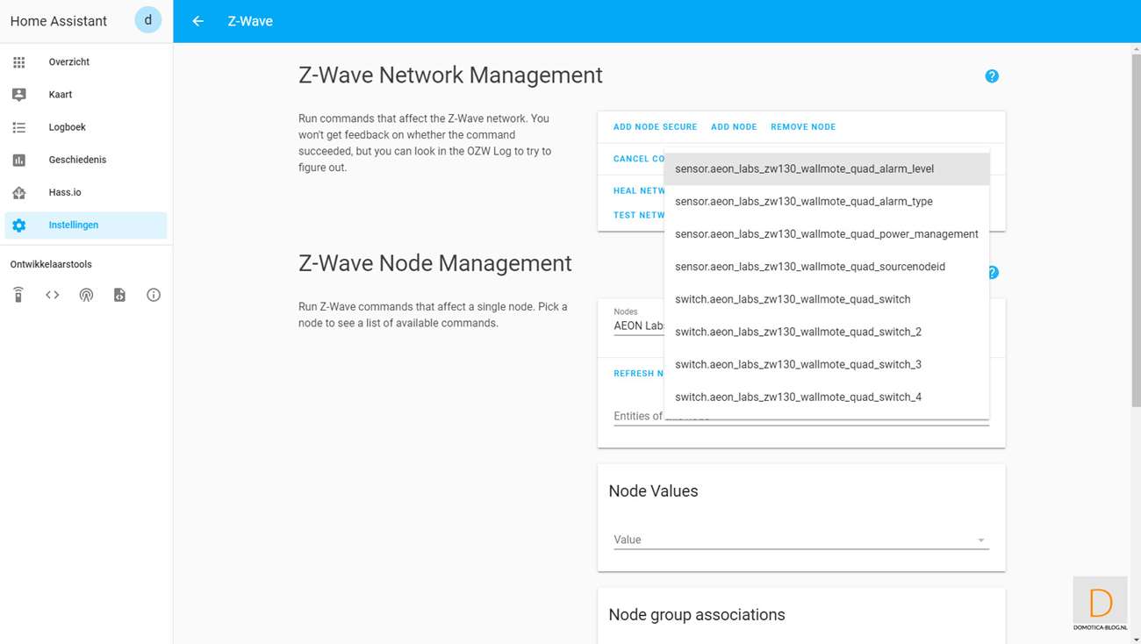Open the Hass.io sidebar icon

[19, 192]
